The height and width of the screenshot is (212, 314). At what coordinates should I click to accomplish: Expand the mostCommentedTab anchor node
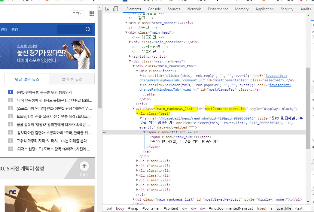[141, 75]
